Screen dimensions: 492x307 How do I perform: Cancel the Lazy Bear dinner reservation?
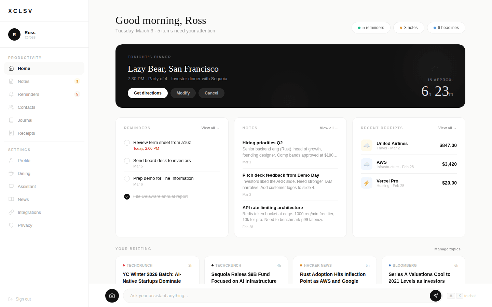[211, 93]
